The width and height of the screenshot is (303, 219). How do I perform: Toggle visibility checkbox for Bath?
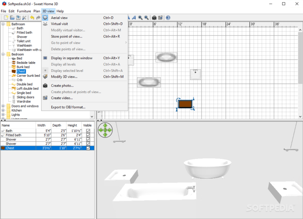pyautogui.click(x=88, y=131)
